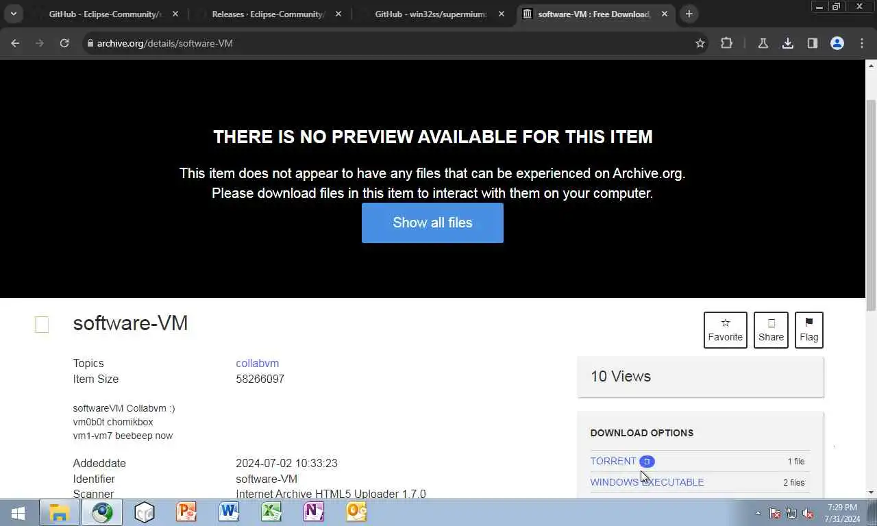
Task: Show hidden system tray icons
Action: [x=758, y=513]
